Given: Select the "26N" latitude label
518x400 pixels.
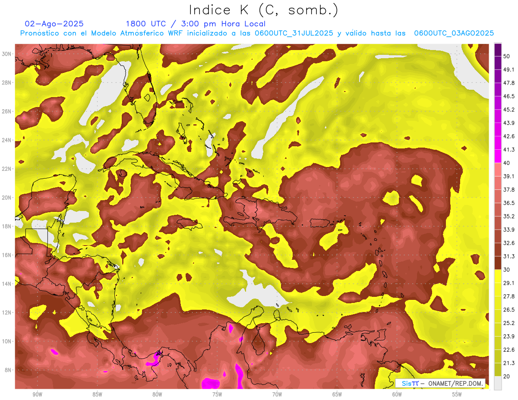Looking at the screenshot, I should pyautogui.click(x=7, y=111).
